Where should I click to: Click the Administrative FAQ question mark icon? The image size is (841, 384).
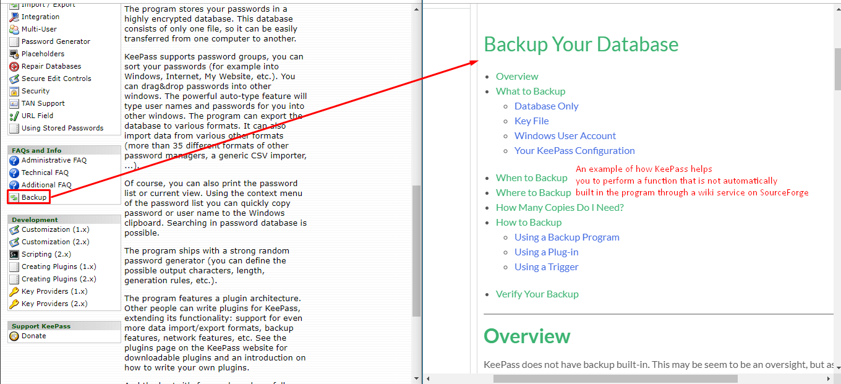[14, 160]
